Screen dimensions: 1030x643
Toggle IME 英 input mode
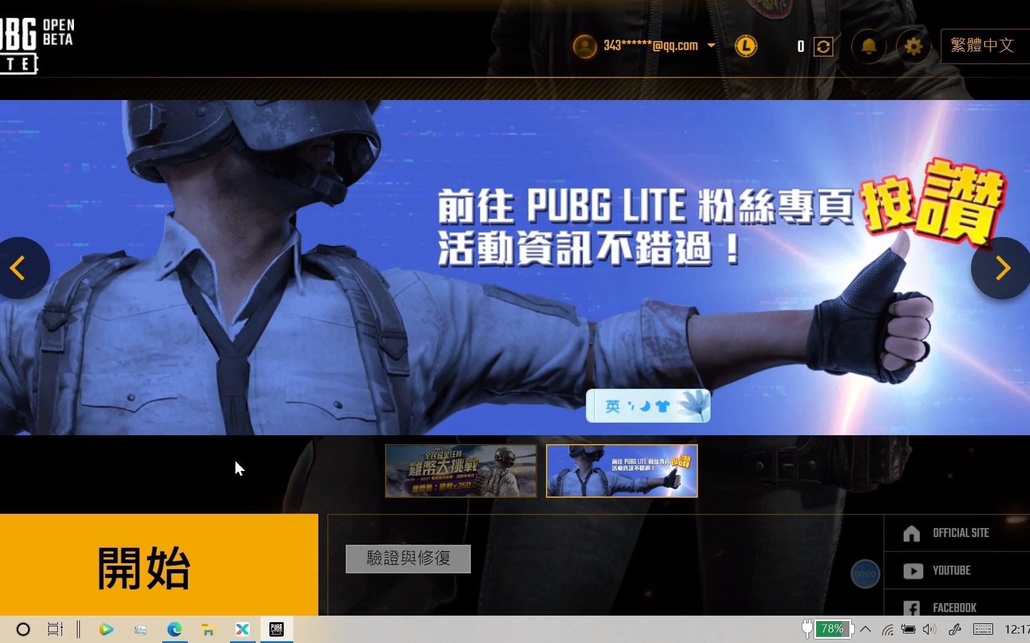612,407
